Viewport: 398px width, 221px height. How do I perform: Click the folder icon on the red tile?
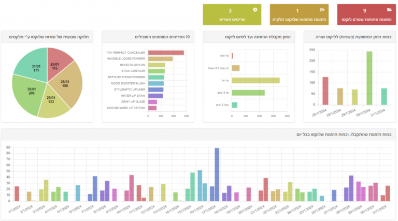click(x=389, y=10)
